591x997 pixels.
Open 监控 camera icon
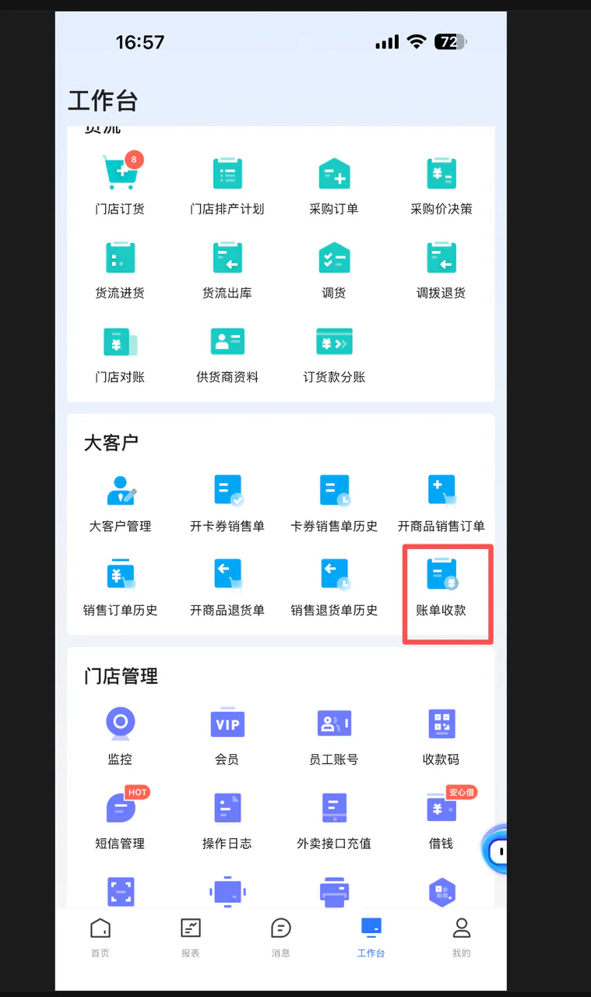(x=120, y=723)
